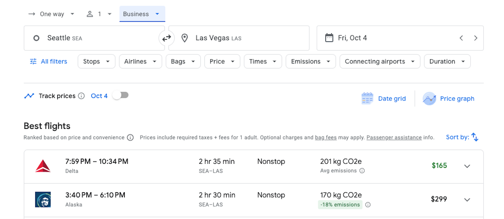
Task: Open All filters panel
Action: coord(49,61)
